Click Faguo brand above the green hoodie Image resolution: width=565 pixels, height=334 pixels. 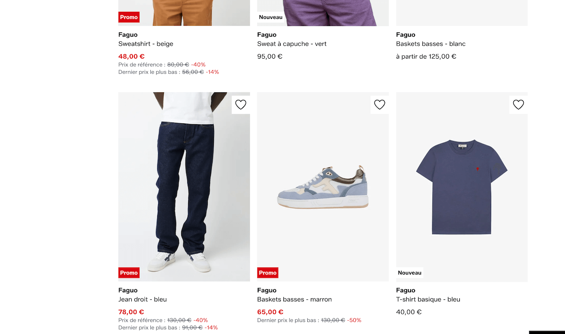[266, 34]
